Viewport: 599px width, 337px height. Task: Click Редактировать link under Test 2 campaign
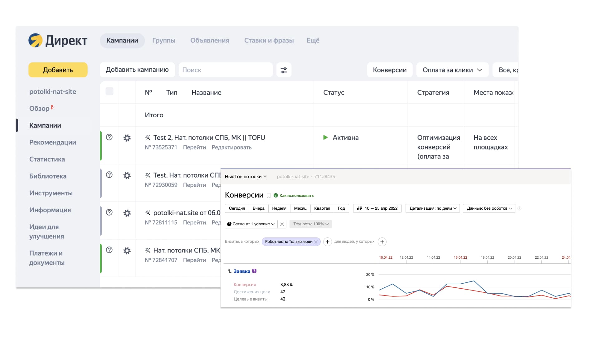point(231,147)
